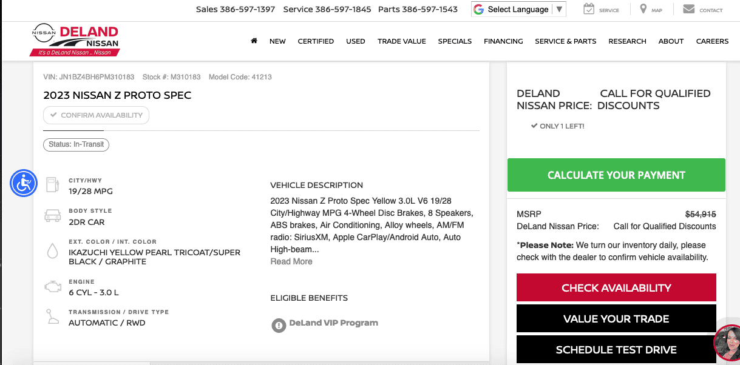Click the Status: In-Transit badge
The image size is (740, 365).
[x=76, y=144]
